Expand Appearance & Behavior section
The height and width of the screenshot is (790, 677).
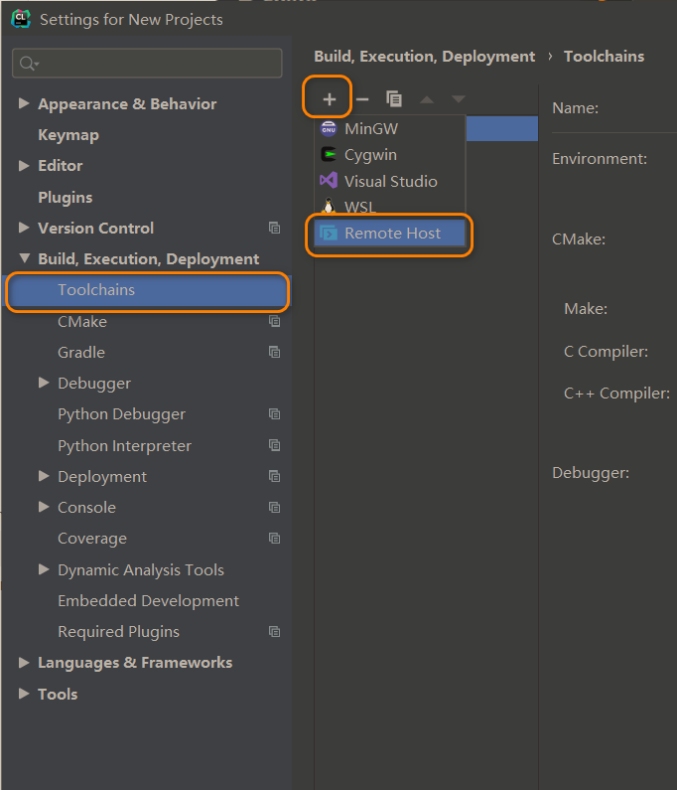click(x=24, y=103)
